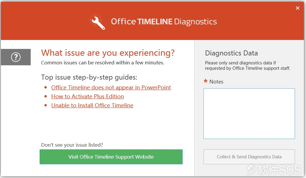Open 'Office Timeline does not appear in PowerPoint' guide
The height and width of the screenshot is (178, 306).
[x=111, y=88]
